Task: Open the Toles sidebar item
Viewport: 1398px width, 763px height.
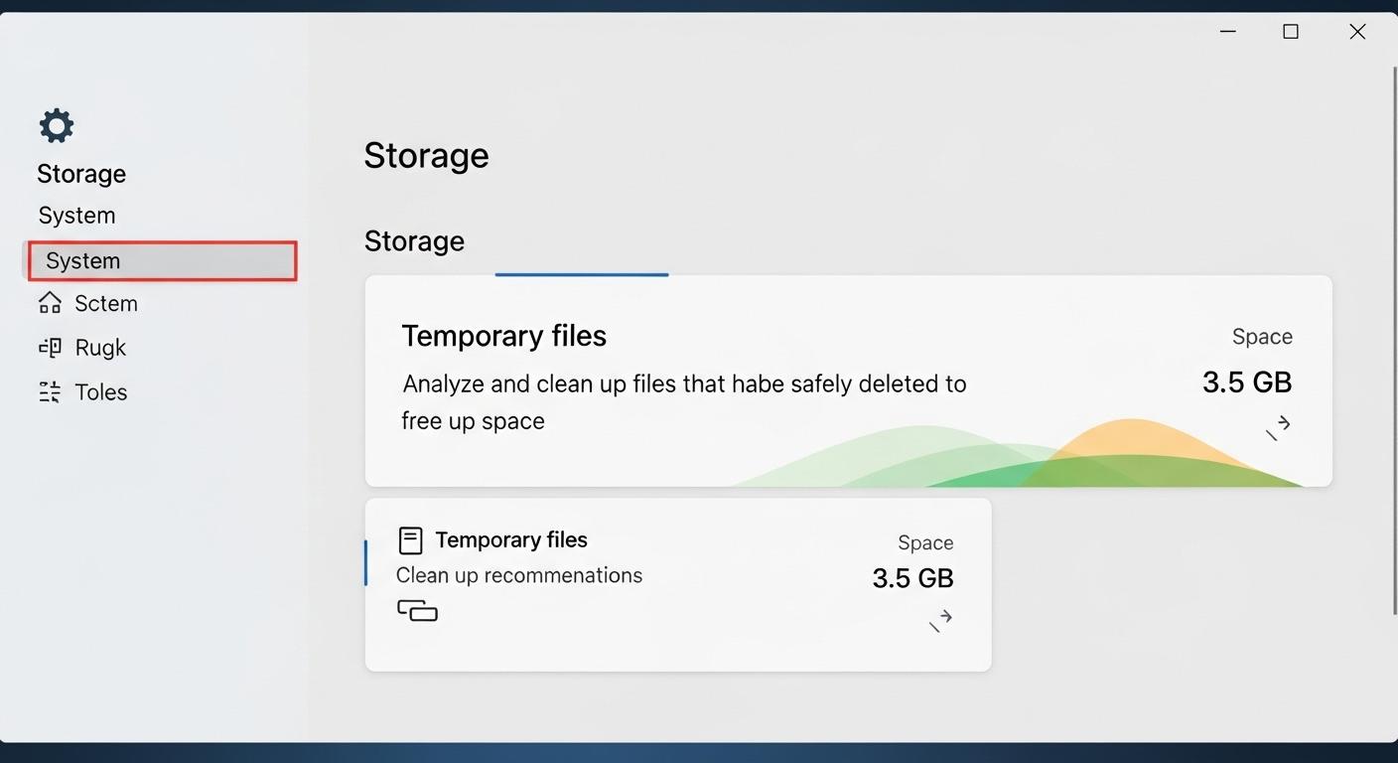Action: coord(101,392)
